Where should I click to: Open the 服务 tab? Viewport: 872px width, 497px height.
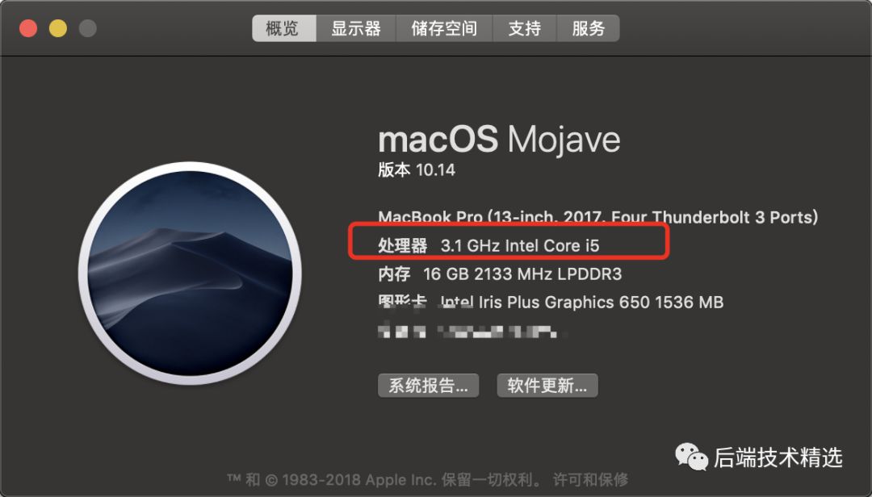pos(589,28)
